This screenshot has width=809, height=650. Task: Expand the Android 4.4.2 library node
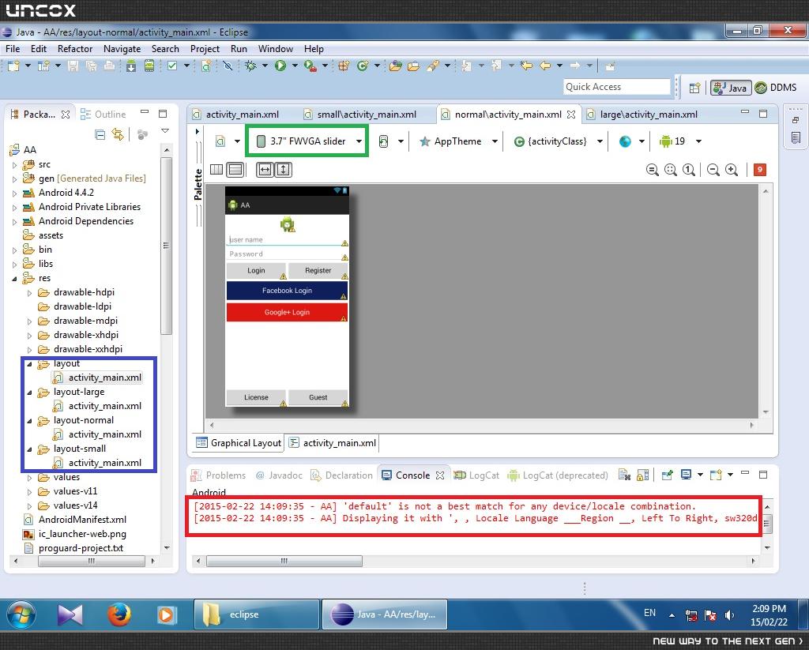tap(14, 193)
